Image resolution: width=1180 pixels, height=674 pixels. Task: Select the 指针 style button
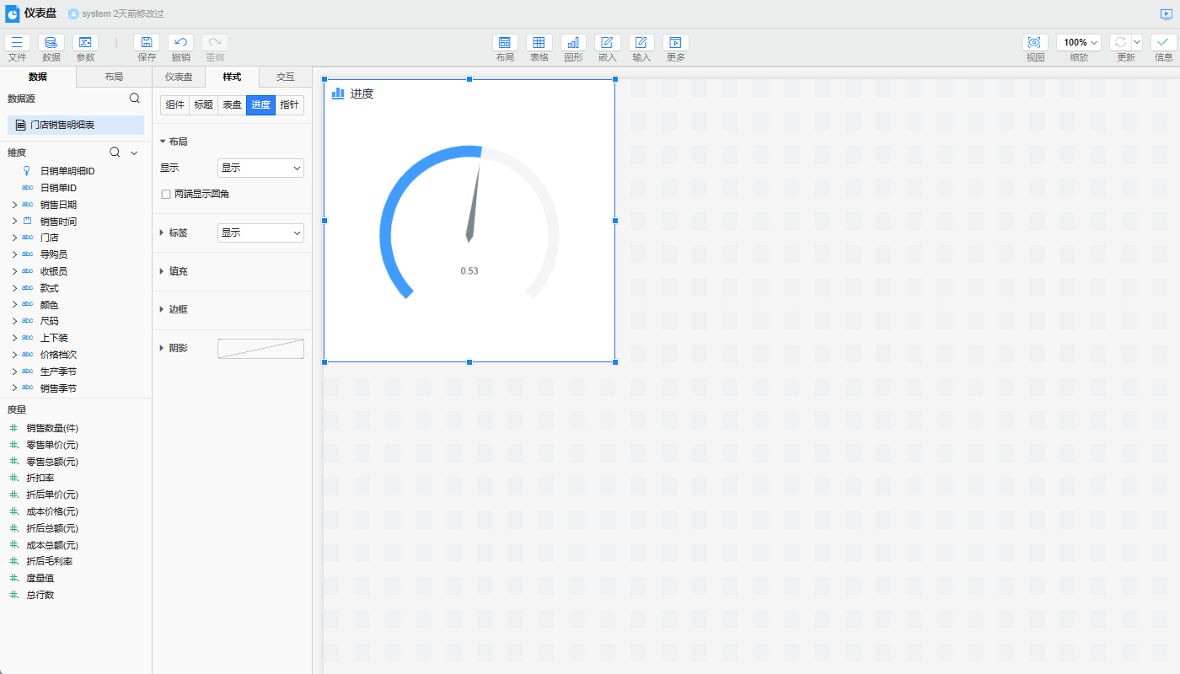pyautogui.click(x=289, y=105)
